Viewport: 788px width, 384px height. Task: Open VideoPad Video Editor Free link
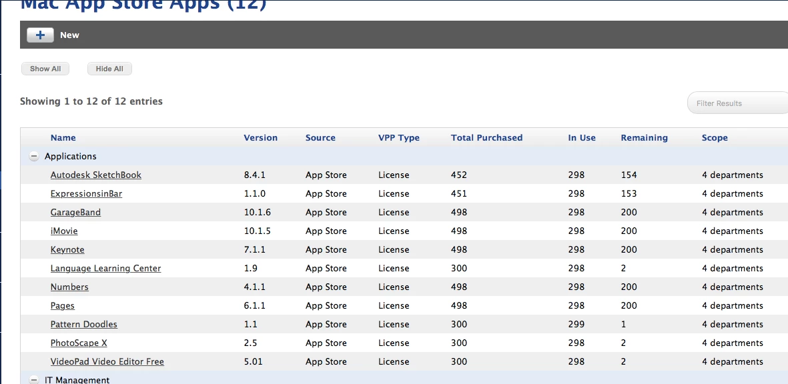(x=107, y=361)
